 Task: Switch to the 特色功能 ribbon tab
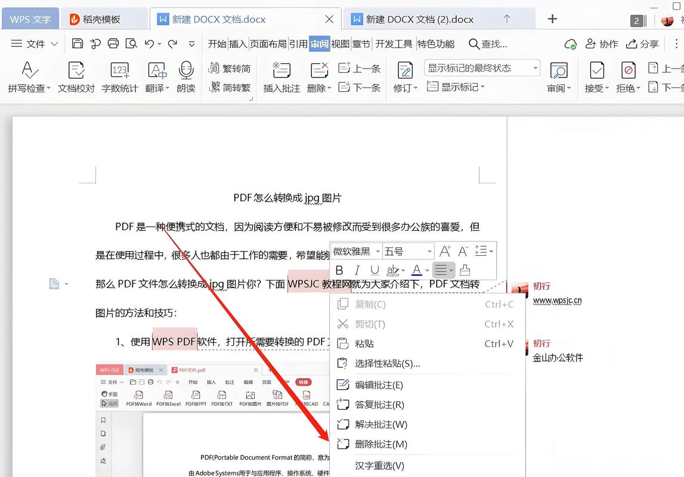click(436, 44)
